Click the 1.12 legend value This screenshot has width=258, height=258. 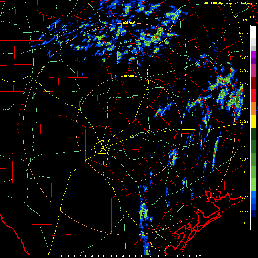click(x=244, y=134)
